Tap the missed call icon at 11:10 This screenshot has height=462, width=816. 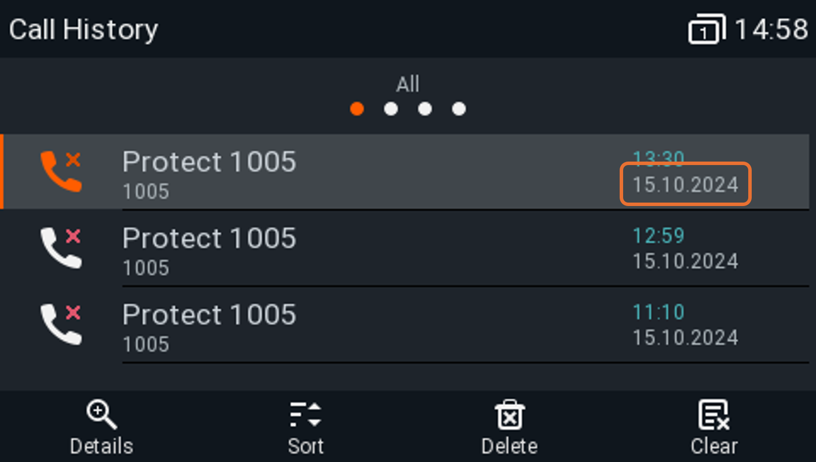pos(61,324)
